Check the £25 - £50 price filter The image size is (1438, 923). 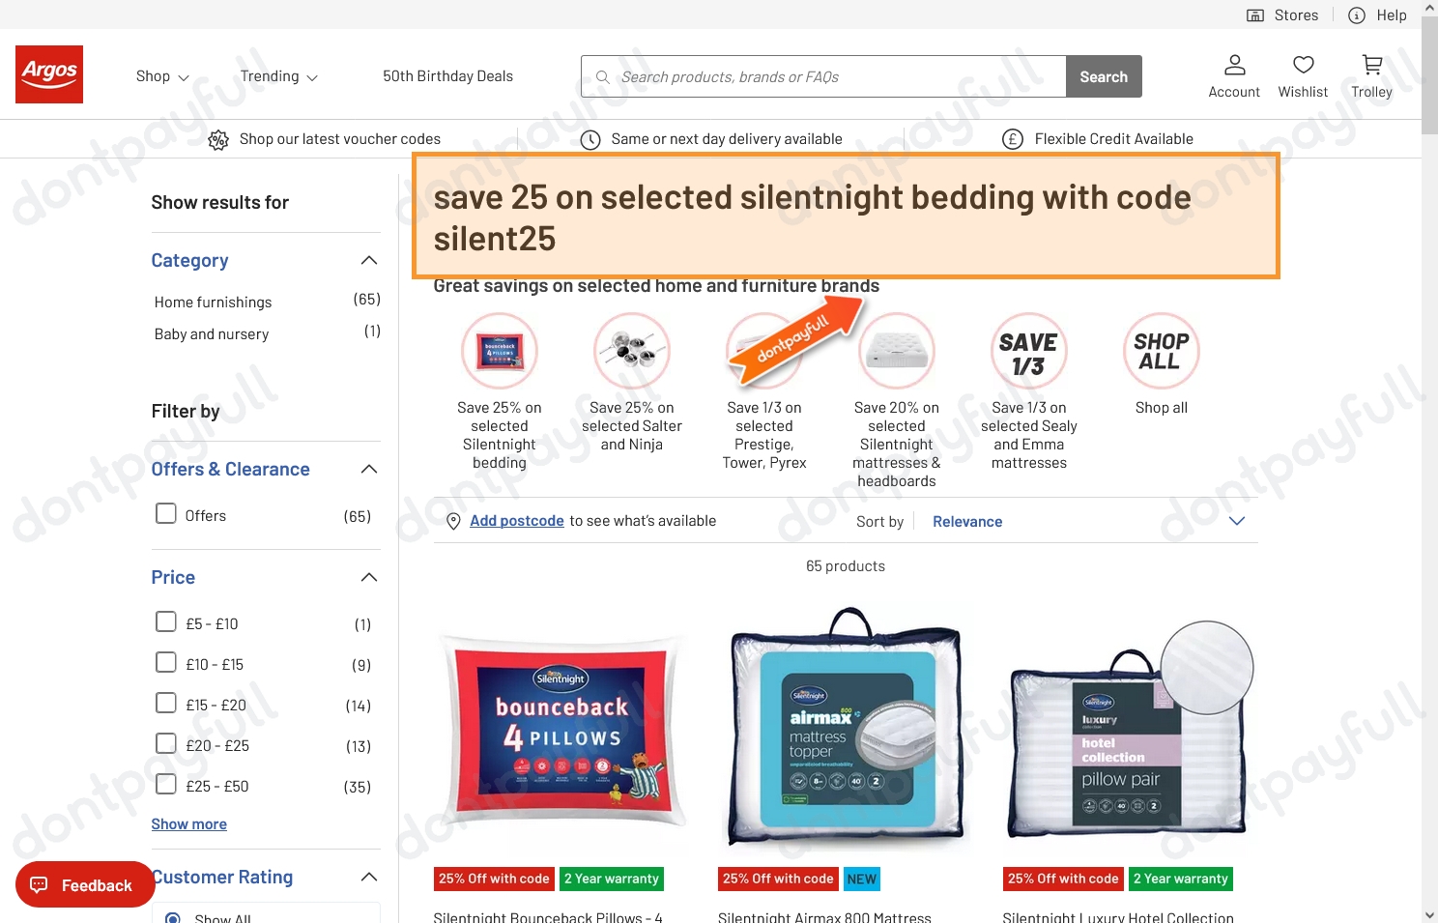click(166, 784)
